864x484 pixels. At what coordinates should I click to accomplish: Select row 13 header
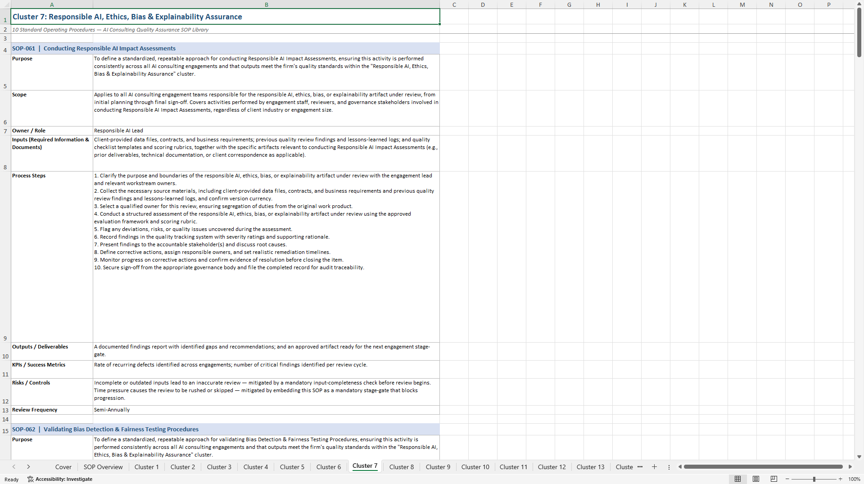[x=5, y=410]
